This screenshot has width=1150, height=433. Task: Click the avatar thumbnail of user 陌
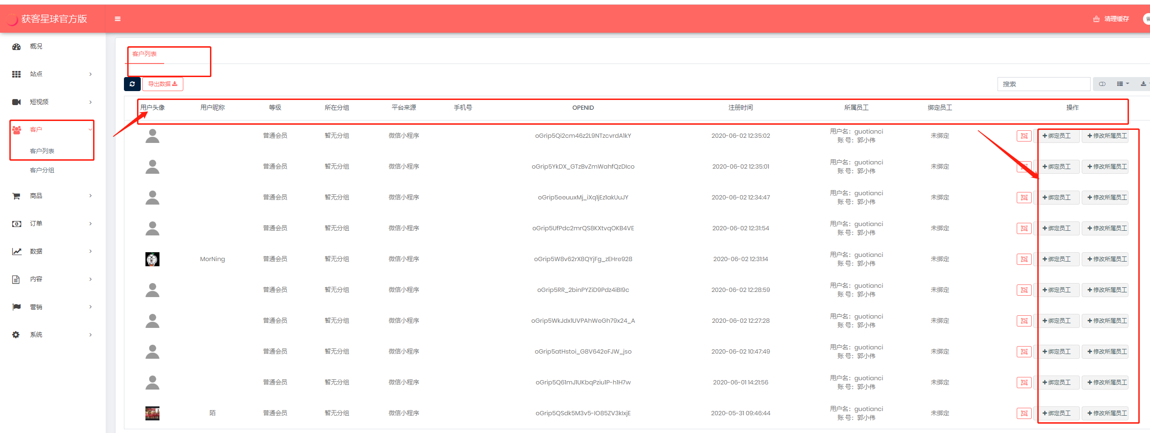tap(152, 413)
